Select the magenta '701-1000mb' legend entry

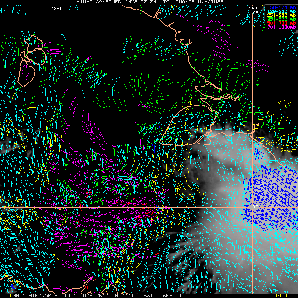pyautogui.click(x=281, y=27)
